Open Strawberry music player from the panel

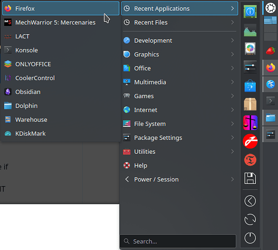tap(270, 51)
